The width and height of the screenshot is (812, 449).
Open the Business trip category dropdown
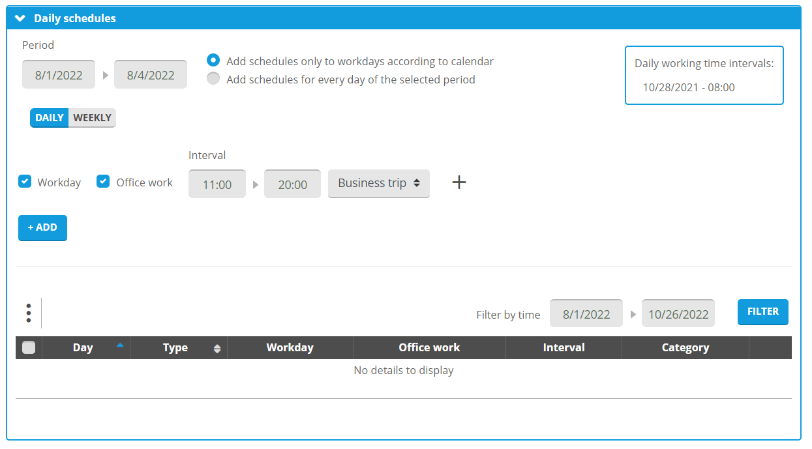pyautogui.click(x=379, y=183)
